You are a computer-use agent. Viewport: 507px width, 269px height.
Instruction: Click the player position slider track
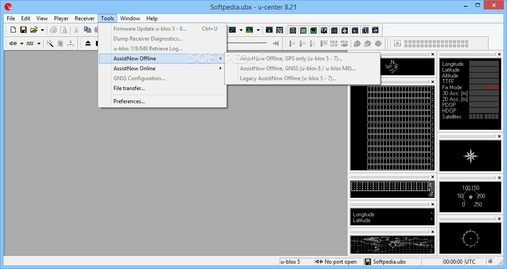pyautogui.click(x=247, y=43)
